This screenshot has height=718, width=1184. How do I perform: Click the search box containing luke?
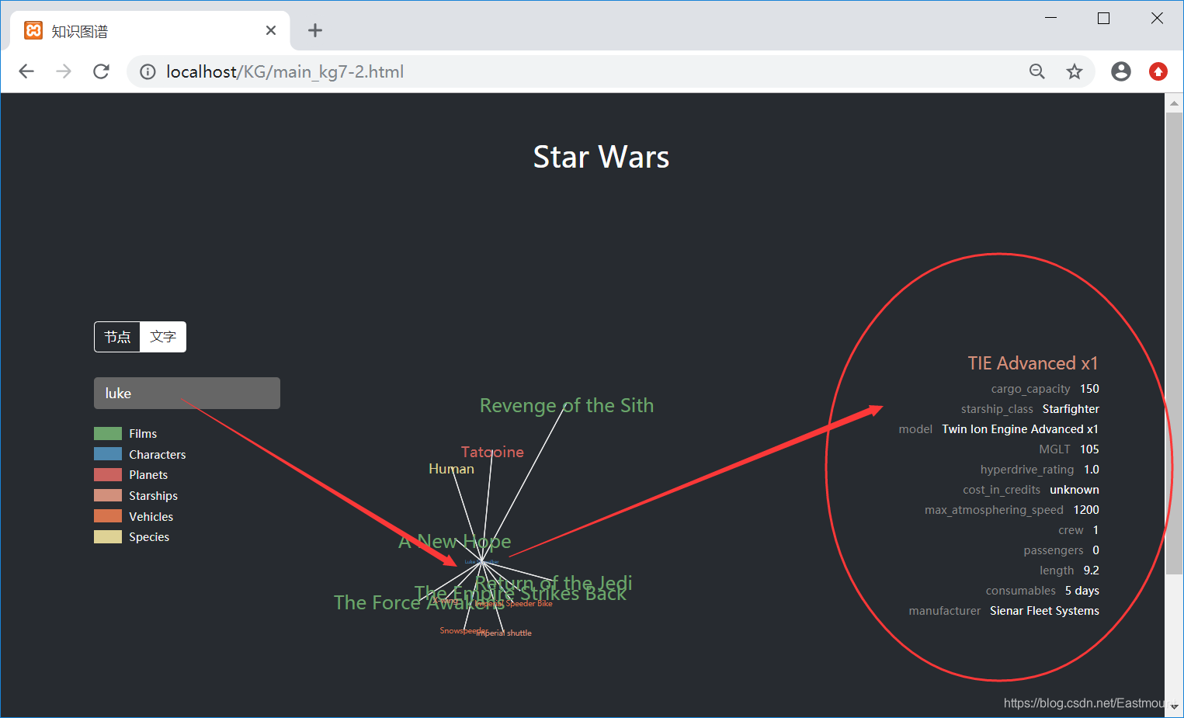tap(187, 394)
